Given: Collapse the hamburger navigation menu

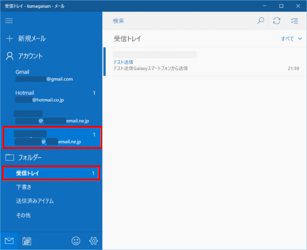Looking at the screenshot, I should [9, 21].
